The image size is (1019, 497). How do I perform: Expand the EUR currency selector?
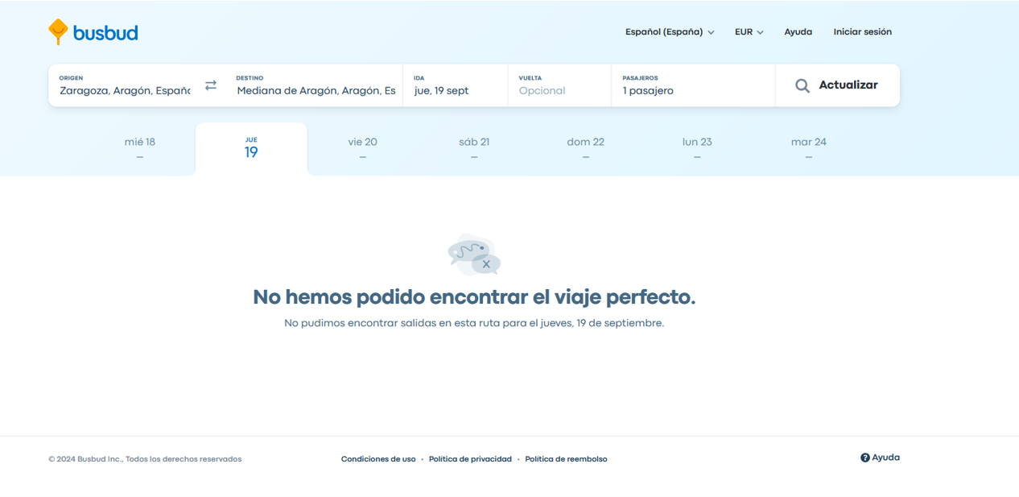tap(749, 32)
